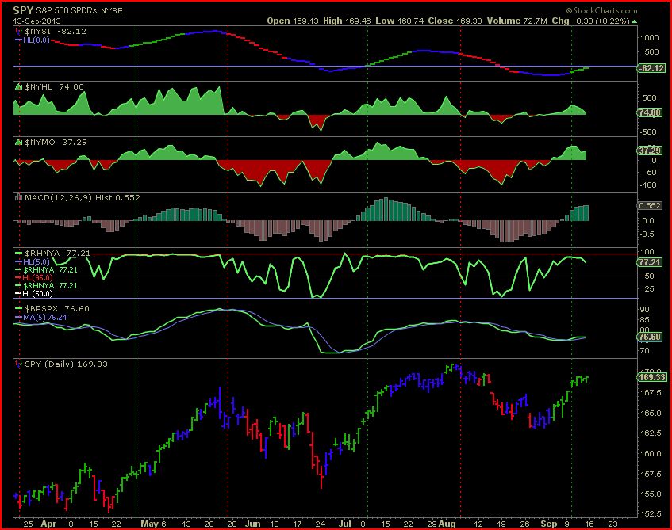
Task: Click the 160.0 label on the price axis
Action: [650, 453]
